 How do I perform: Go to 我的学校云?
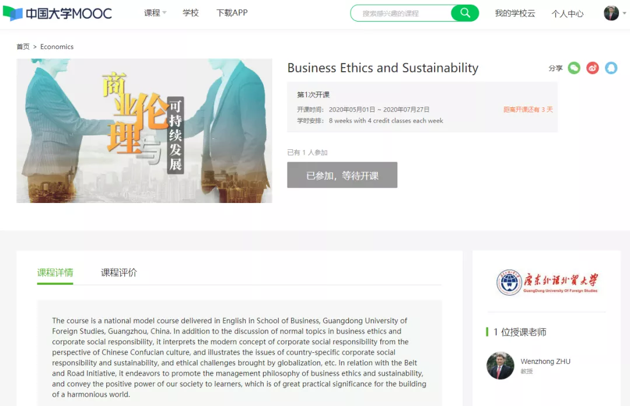coord(514,13)
